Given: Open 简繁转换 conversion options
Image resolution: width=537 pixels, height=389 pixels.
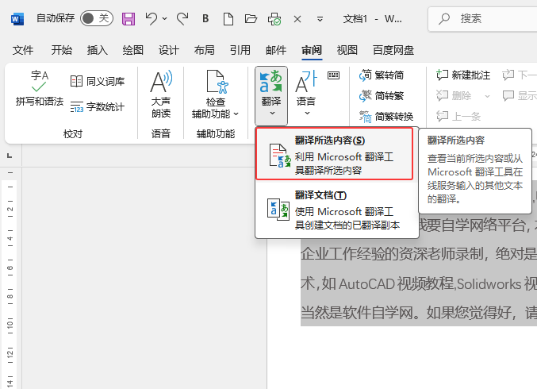Looking at the screenshot, I should click(386, 117).
